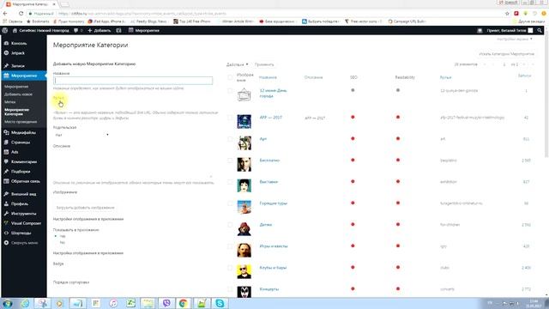Open the Действия bulk actions dropdown

238,64
